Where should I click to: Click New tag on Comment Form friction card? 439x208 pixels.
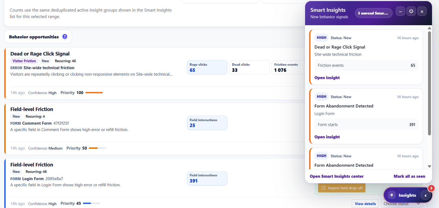(16, 116)
